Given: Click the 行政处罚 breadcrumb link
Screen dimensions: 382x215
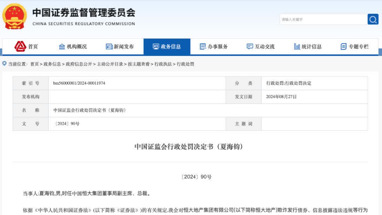Looking at the screenshot, I should pyautogui.click(x=185, y=64).
